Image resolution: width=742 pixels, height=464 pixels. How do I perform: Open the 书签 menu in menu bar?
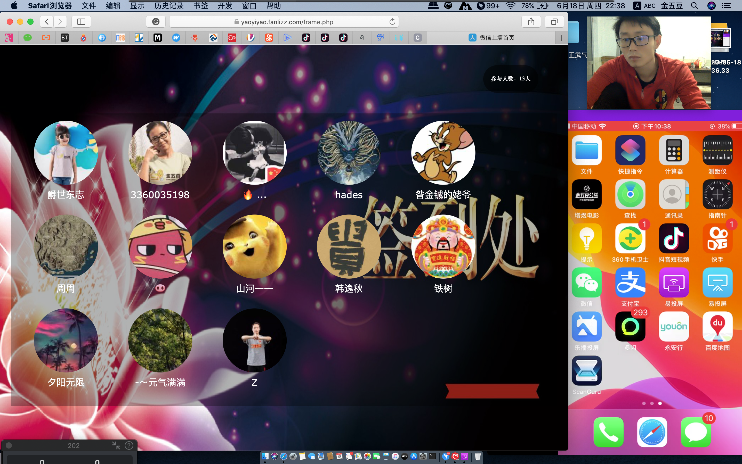click(x=200, y=5)
